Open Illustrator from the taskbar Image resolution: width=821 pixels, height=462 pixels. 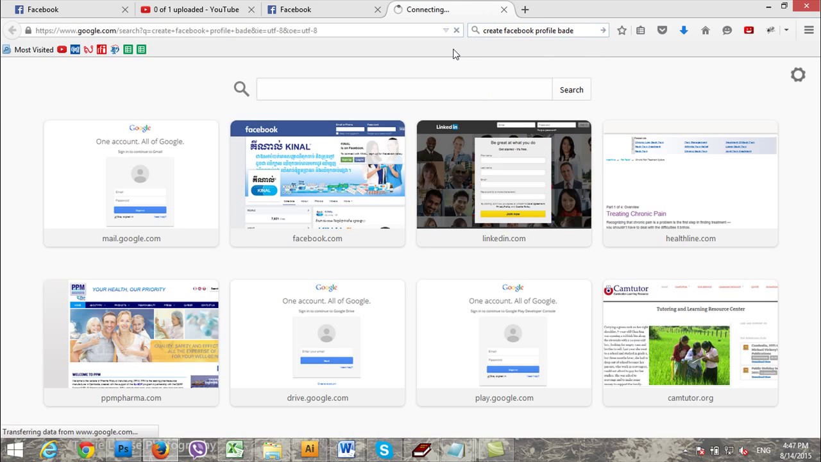click(309, 450)
